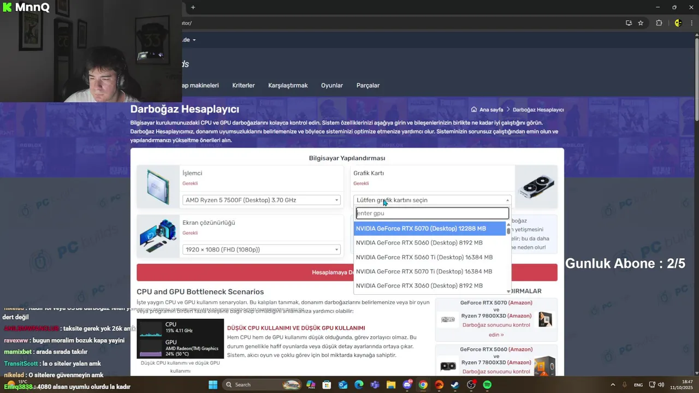Click the monitor setup resolution image
Image resolution: width=699 pixels, height=393 pixels.
point(158,236)
